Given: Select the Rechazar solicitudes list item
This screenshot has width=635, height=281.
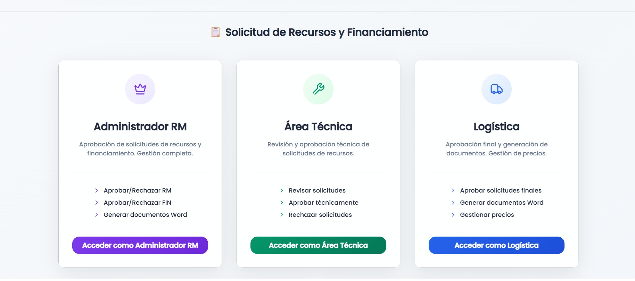Looking at the screenshot, I should coord(320,215).
